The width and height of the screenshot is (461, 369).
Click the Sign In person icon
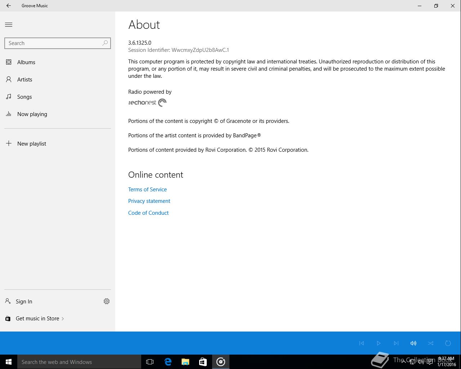tap(8, 301)
